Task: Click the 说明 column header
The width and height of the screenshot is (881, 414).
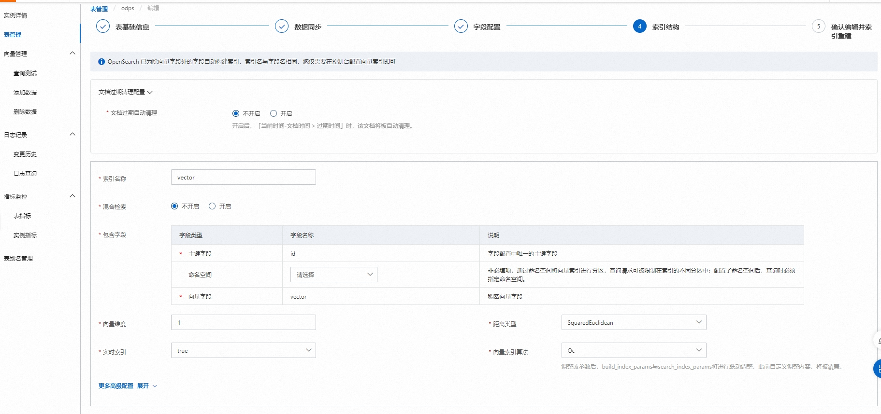Action: pyautogui.click(x=493, y=235)
